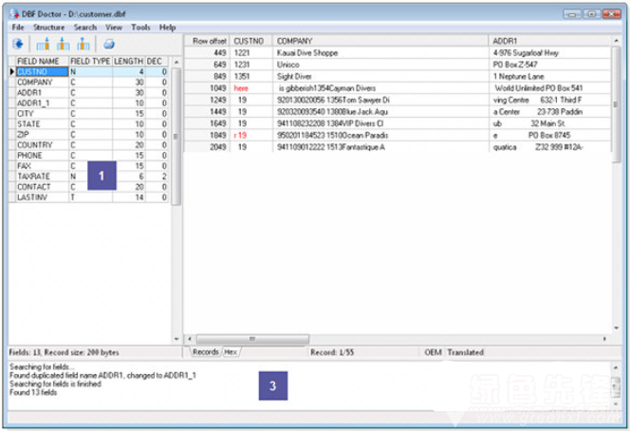This screenshot has height=431, width=630.
Task: Switch to the Records tab
Action: pyautogui.click(x=206, y=351)
